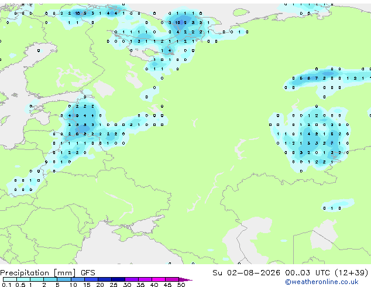Open the weatheronline.co.uk link
This screenshot has width=371, height=287.
coord(322,282)
